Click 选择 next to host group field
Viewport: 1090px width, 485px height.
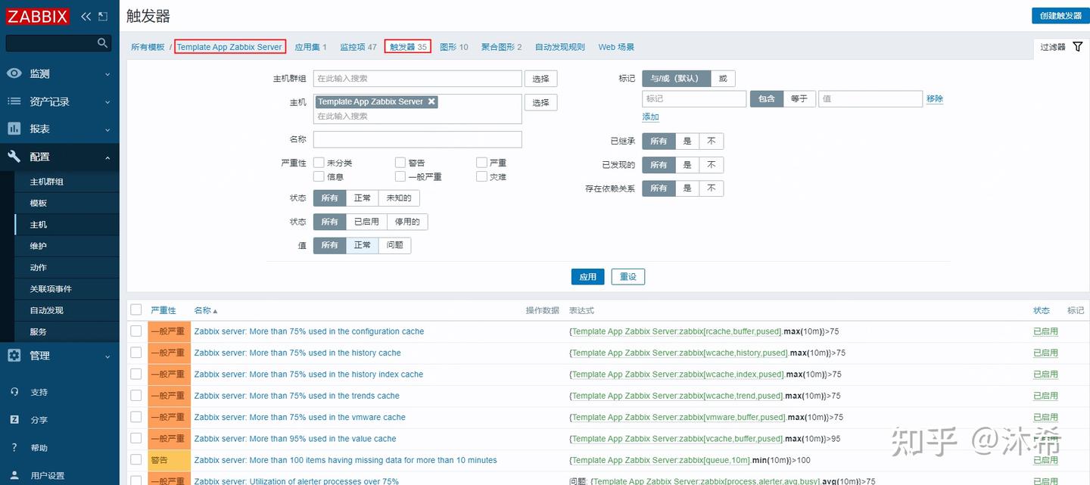pos(540,79)
